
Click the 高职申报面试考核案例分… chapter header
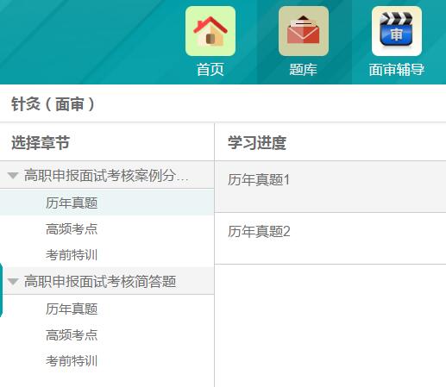click(x=107, y=175)
